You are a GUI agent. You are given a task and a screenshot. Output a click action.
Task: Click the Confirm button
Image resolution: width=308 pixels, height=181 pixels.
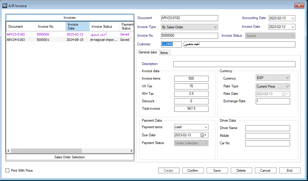[193, 170]
